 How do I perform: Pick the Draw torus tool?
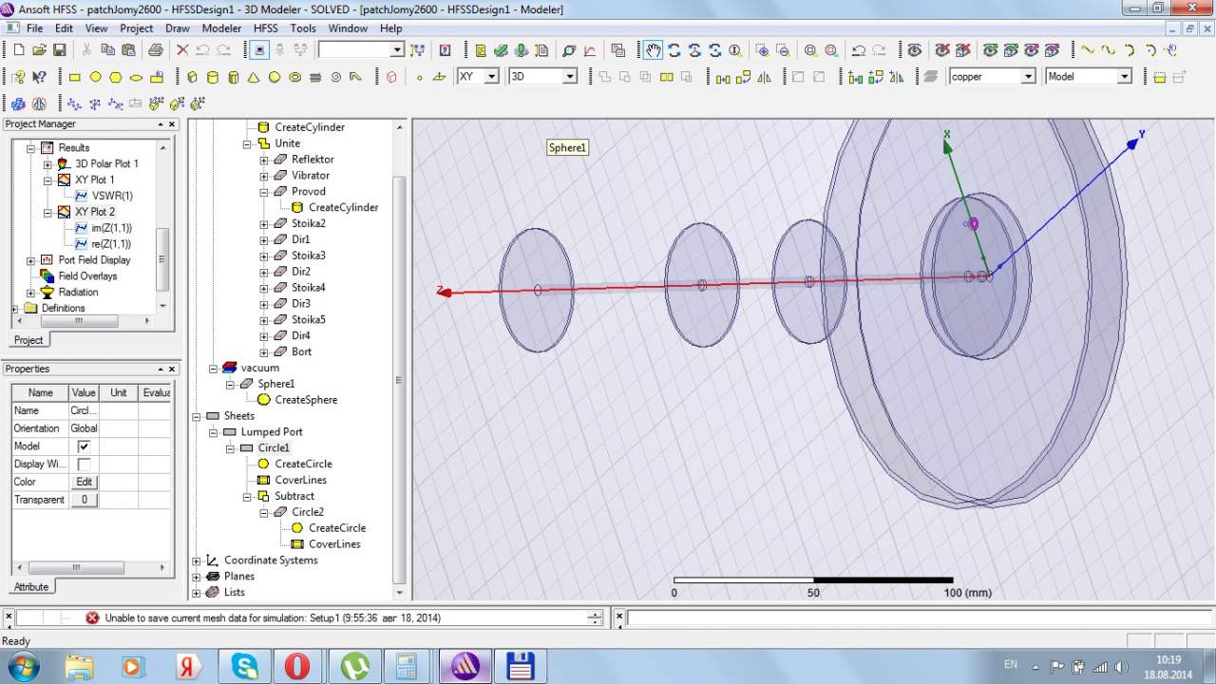[295, 77]
